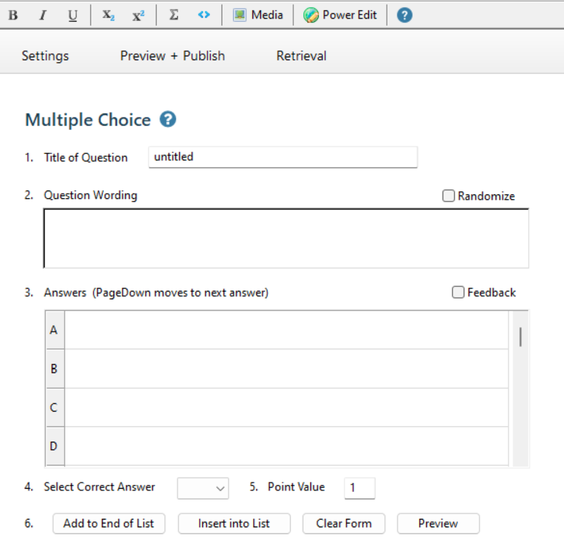Image resolution: width=564 pixels, height=552 pixels.
Task: Open the Sigma equation editor
Action: click(174, 15)
